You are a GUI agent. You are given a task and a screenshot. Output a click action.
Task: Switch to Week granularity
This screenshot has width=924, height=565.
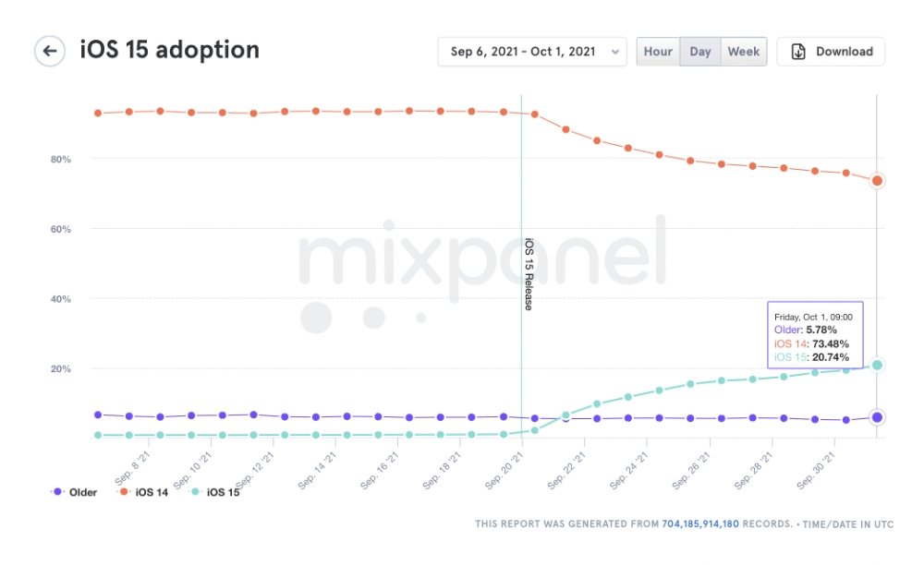click(743, 52)
